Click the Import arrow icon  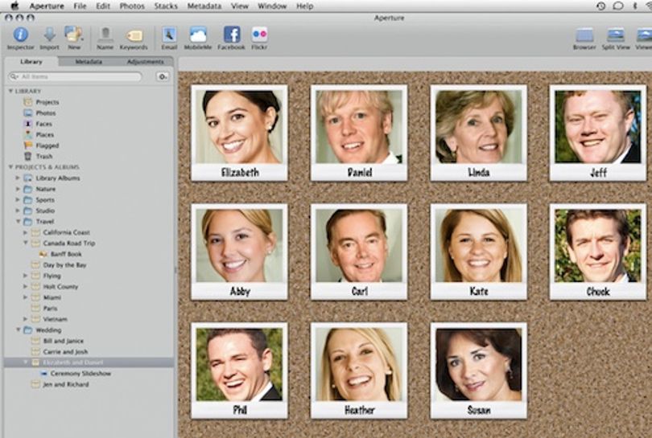(49, 35)
